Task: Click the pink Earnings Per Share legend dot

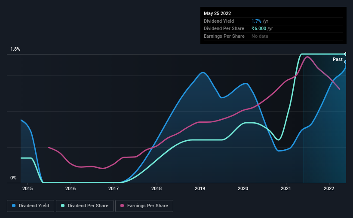Action: point(122,206)
